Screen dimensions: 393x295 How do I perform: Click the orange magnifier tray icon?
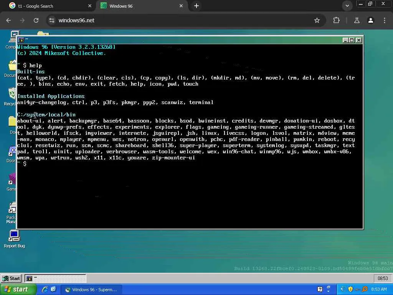pos(365,290)
